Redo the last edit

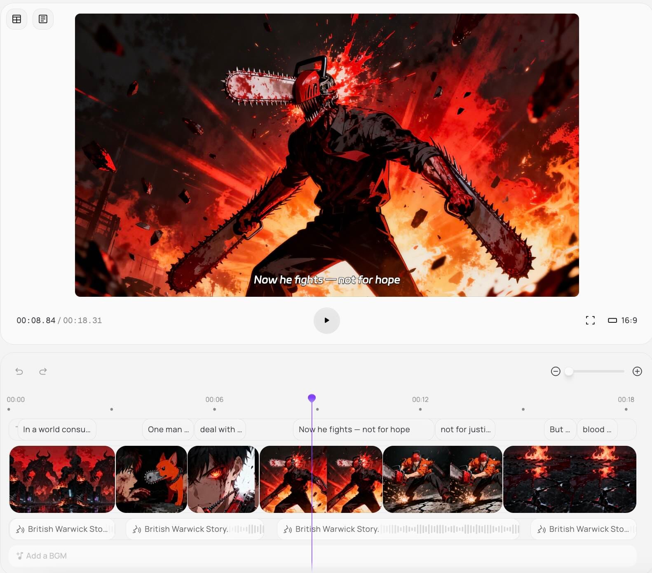(43, 371)
